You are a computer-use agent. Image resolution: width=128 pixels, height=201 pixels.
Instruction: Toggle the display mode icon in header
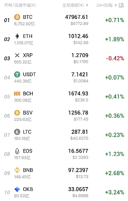(x=121, y=5)
